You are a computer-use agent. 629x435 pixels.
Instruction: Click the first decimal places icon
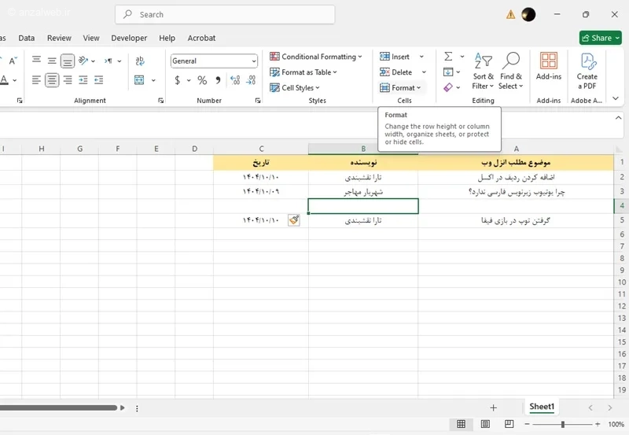pyautogui.click(x=235, y=80)
